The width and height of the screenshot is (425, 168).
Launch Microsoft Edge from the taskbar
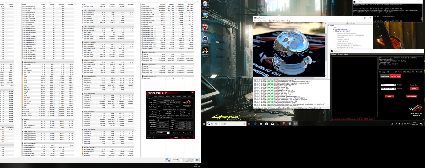coord(255,124)
